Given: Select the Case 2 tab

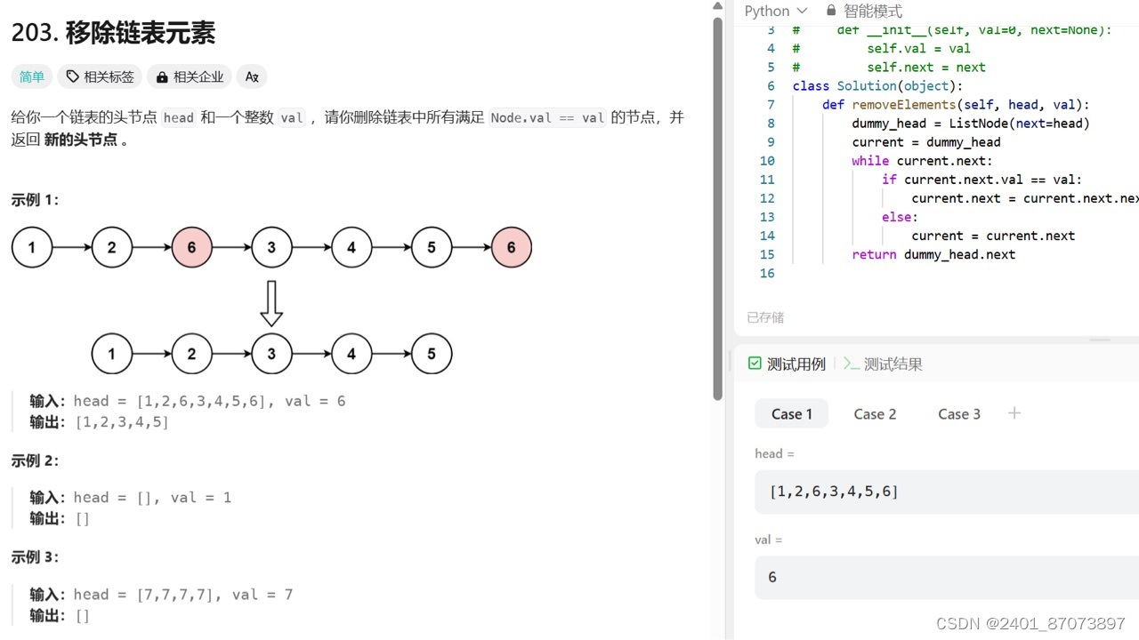Looking at the screenshot, I should (x=875, y=414).
